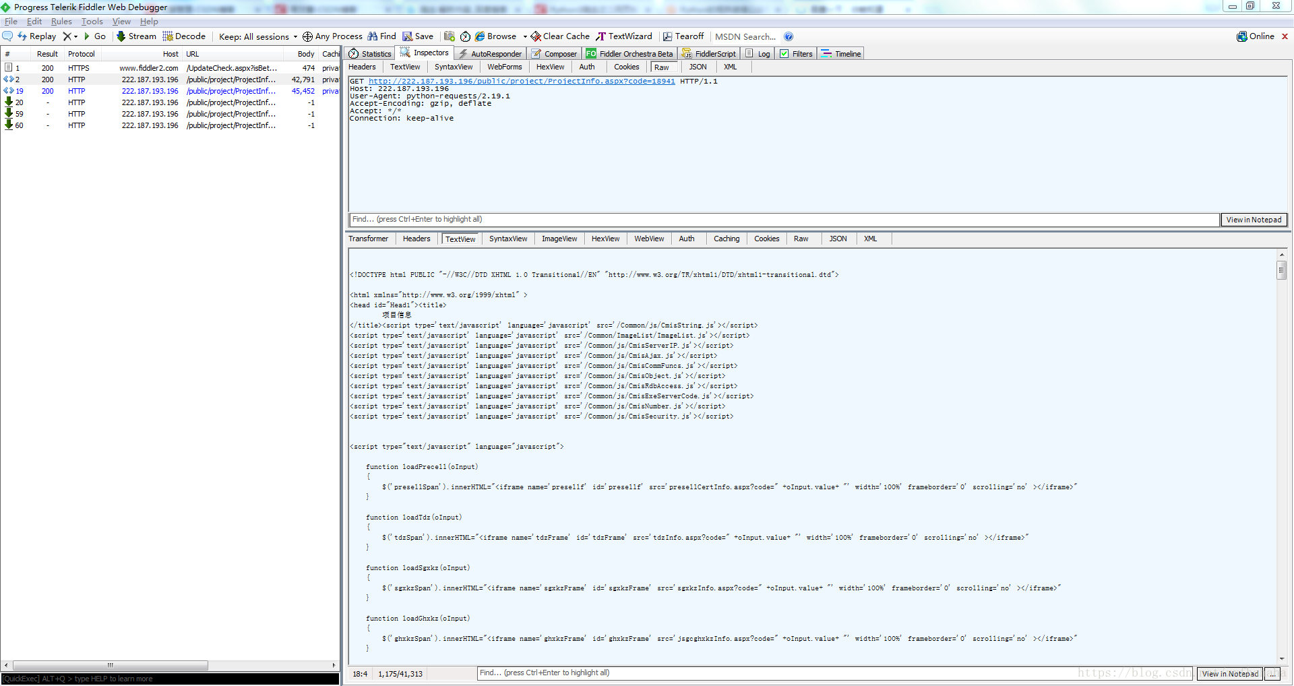Click the response Find text field

point(835,673)
